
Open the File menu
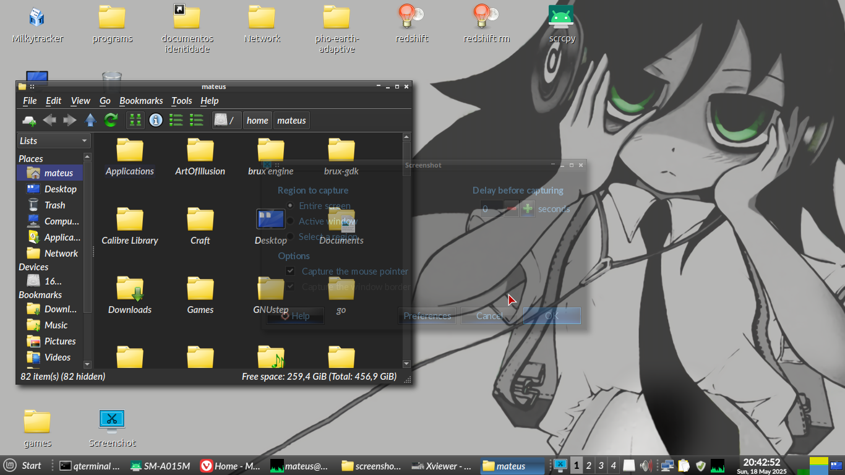(30, 101)
